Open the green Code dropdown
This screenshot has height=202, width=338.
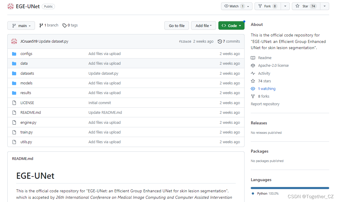(x=231, y=26)
